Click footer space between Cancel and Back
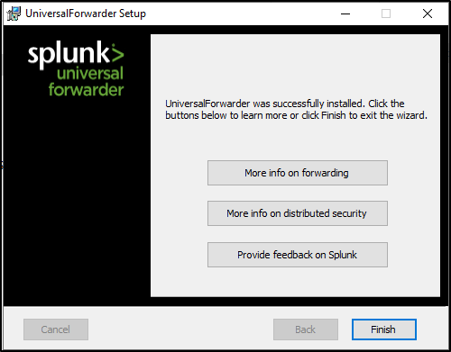The height and width of the screenshot is (352, 451). click(180, 329)
